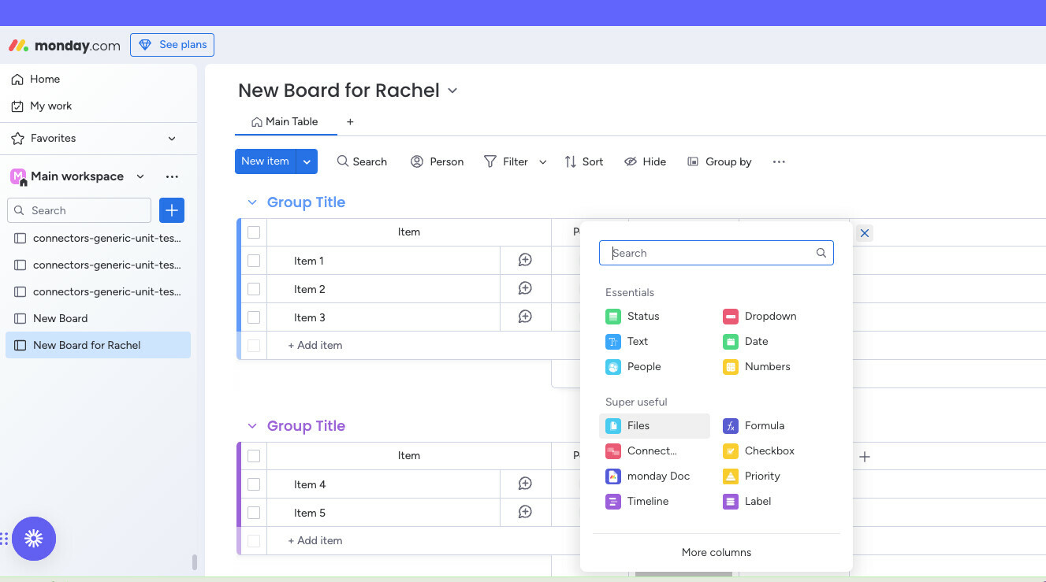This screenshot has width=1046, height=582.
Task: Switch to Main Table tab
Action: point(285,122)
